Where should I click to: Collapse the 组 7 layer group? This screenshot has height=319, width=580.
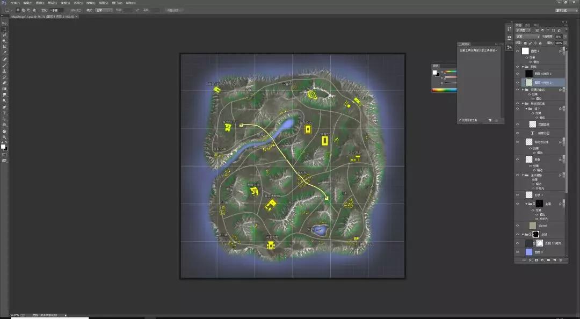[x=526, y=109]
